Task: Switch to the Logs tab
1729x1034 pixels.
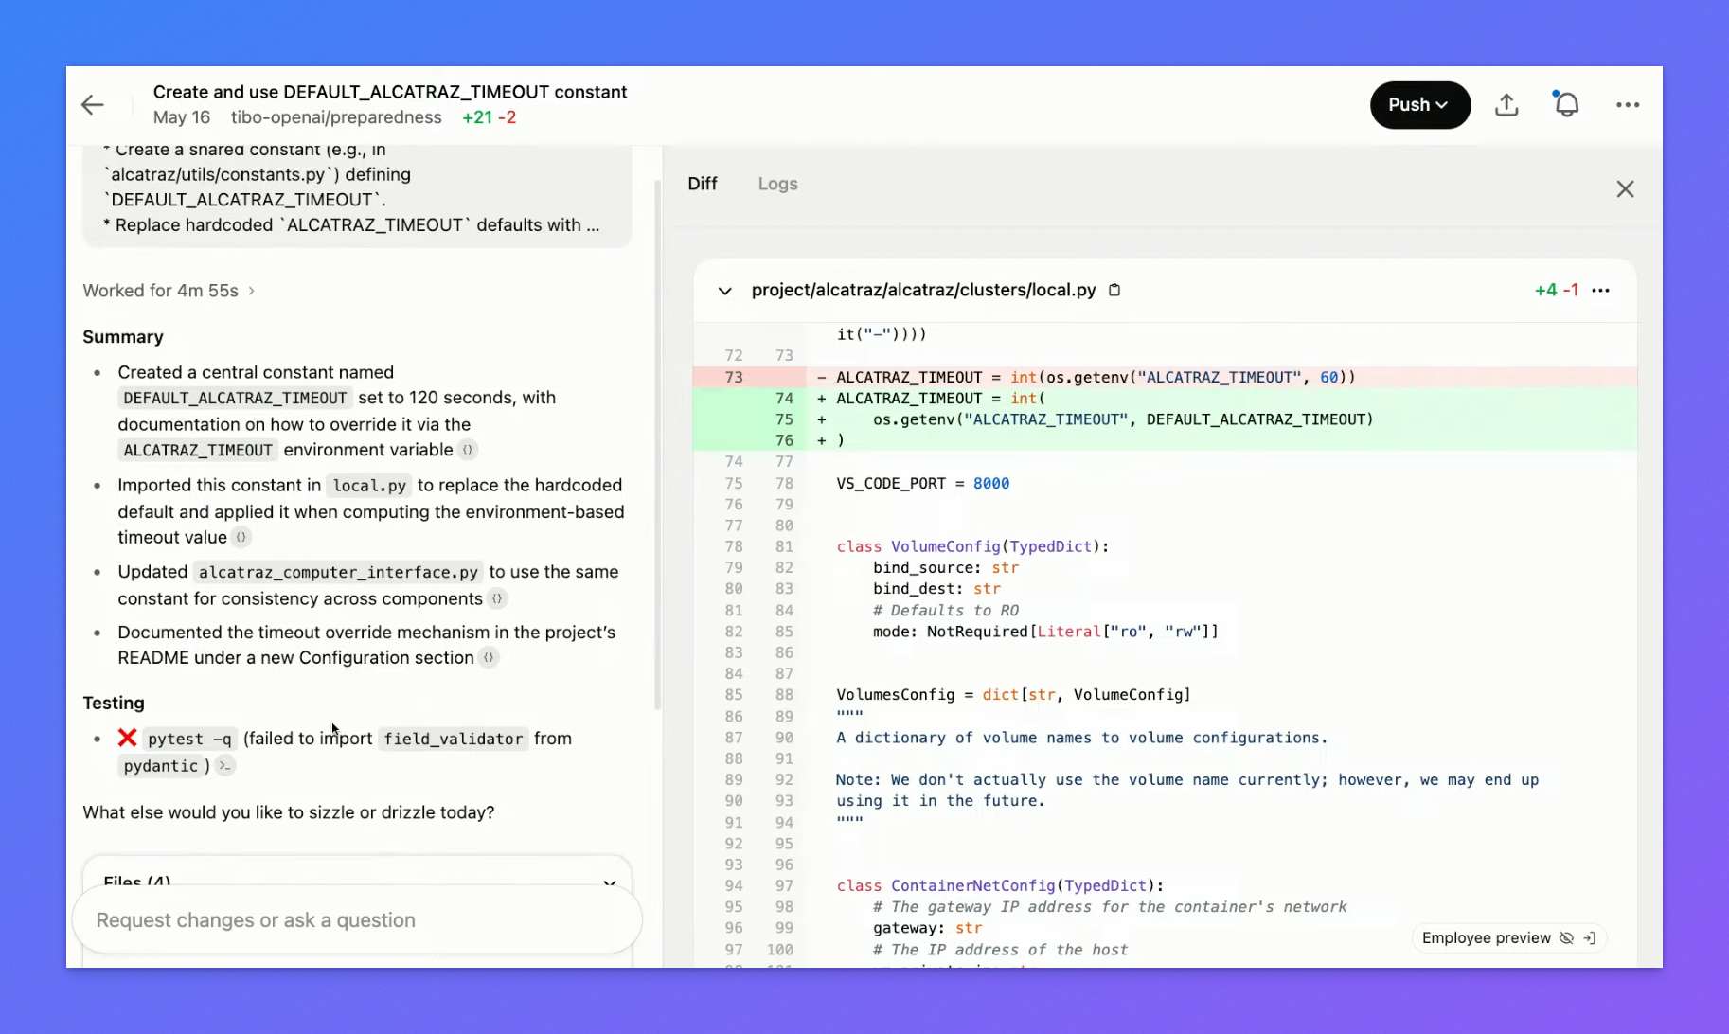Action: (776, 184)
